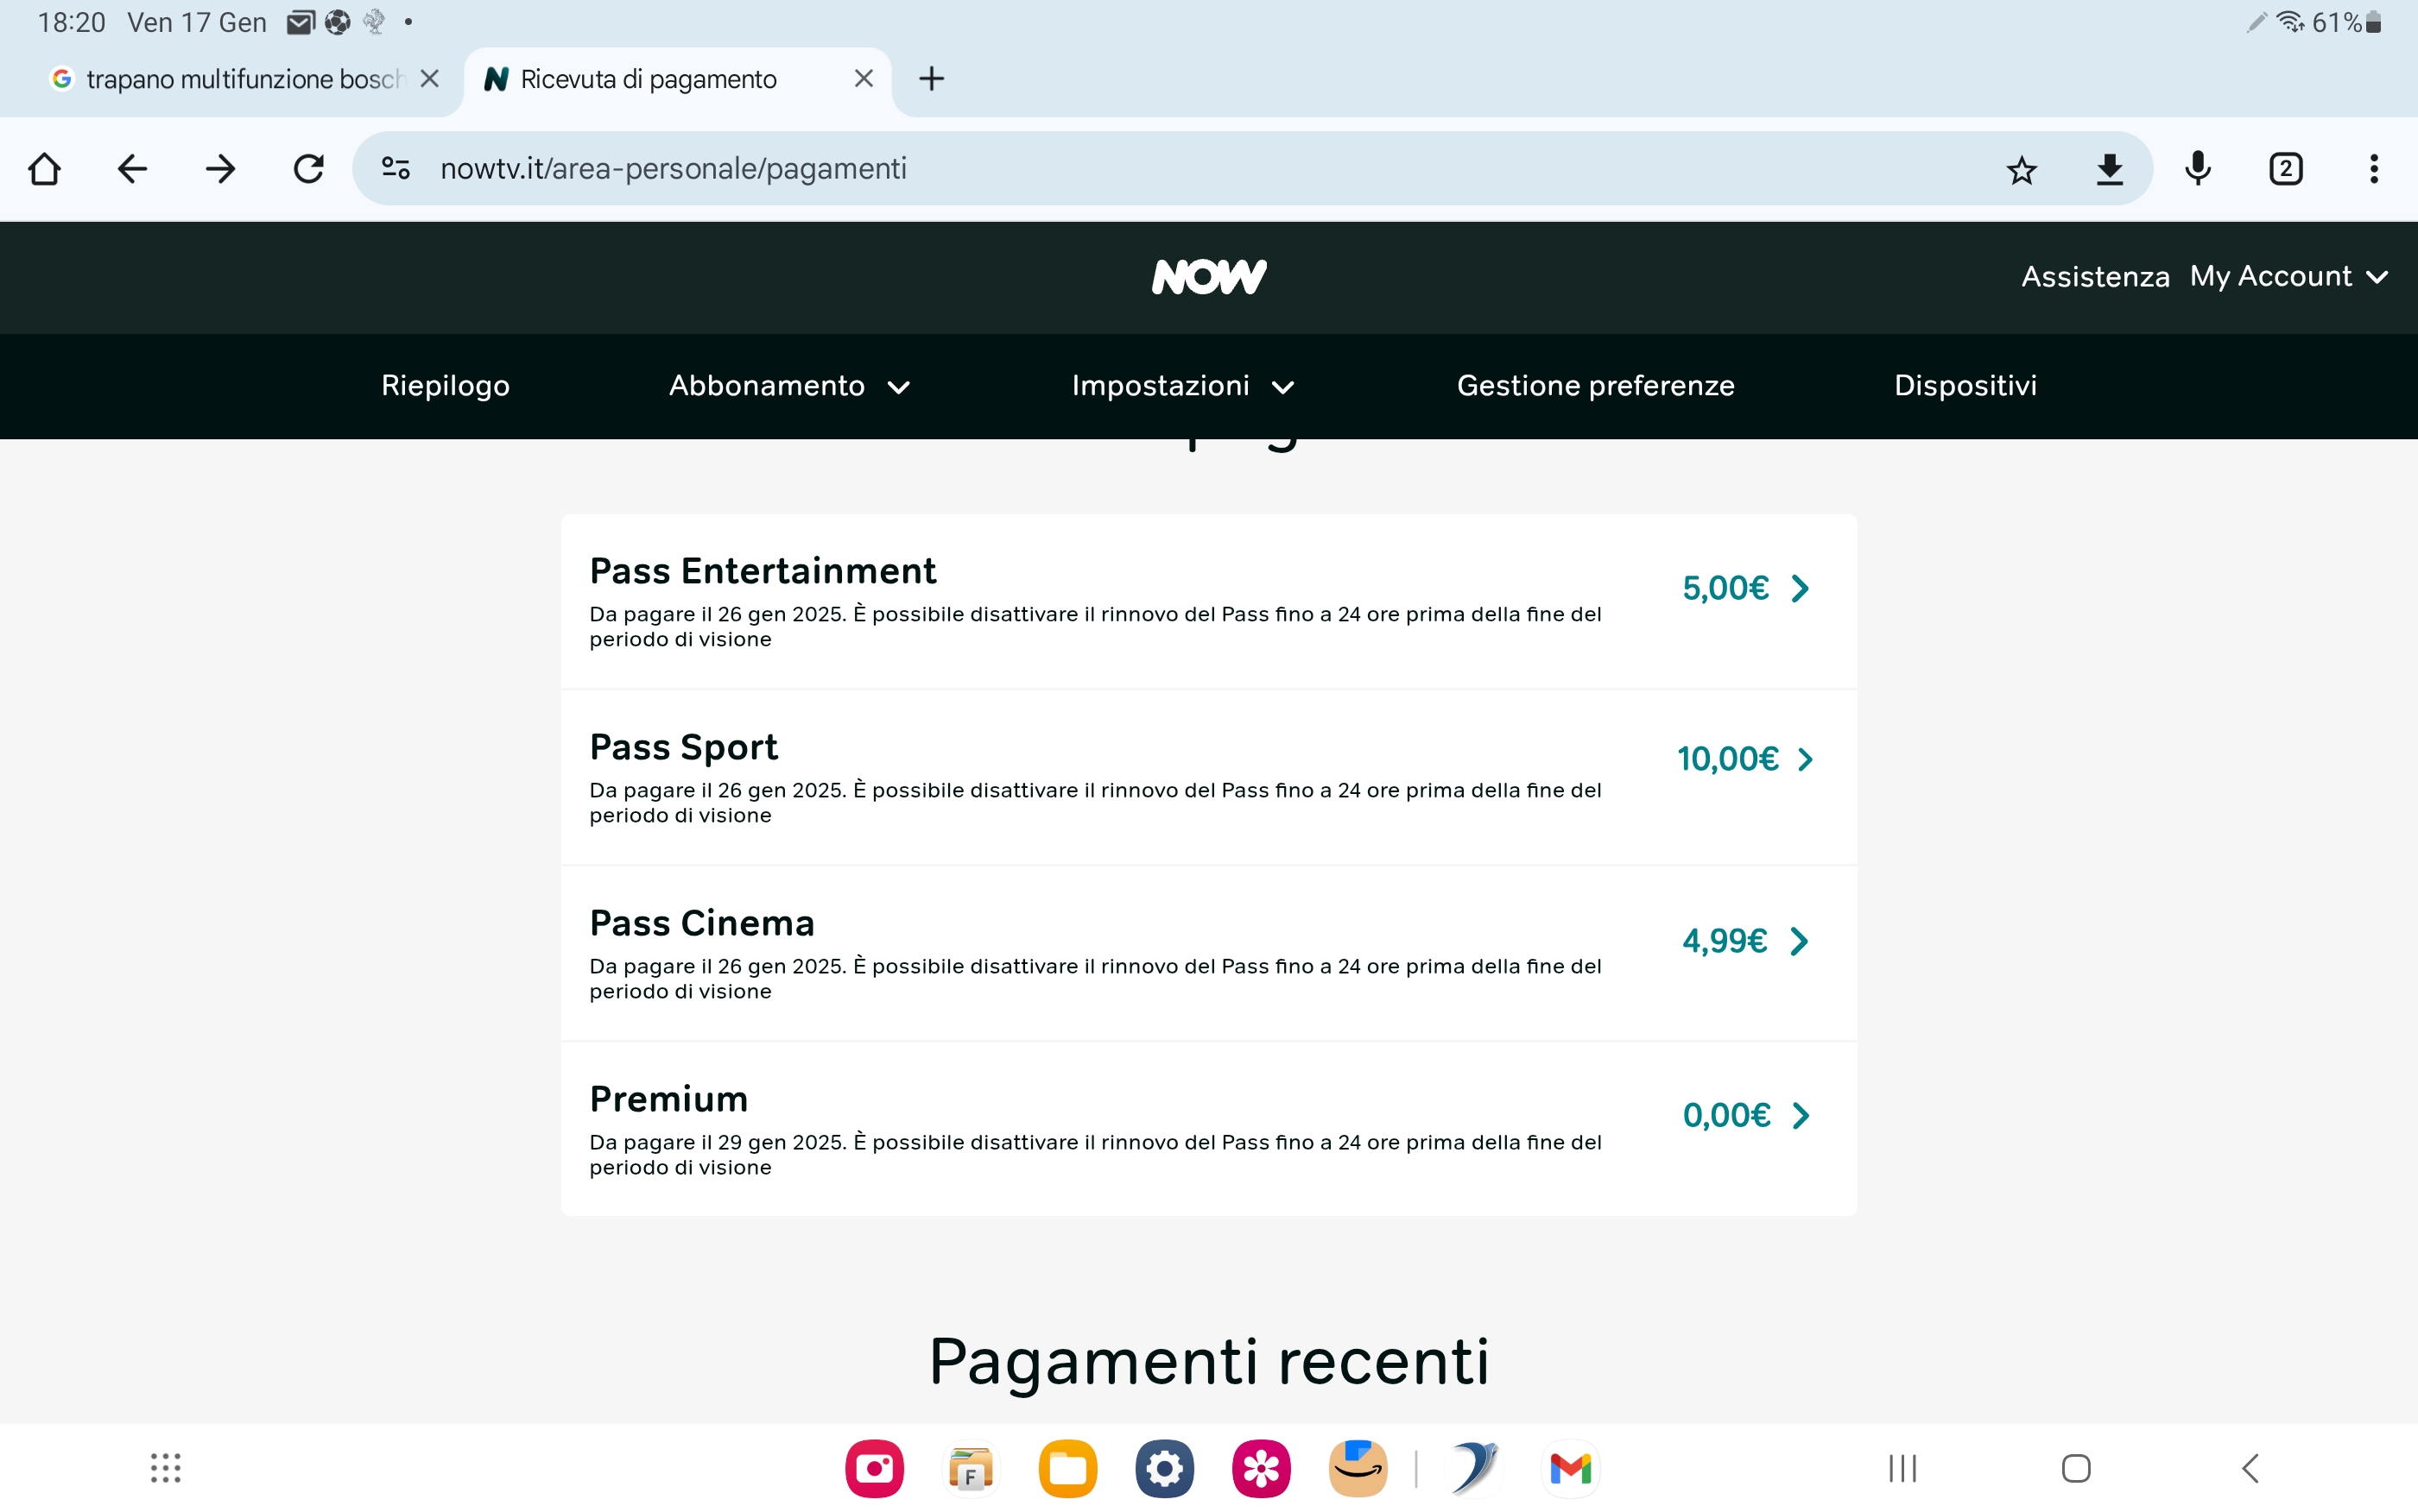Screen dimensions: 2418x1512
Task: Open the file manager F app in dock
Action: coord(971,1468)
